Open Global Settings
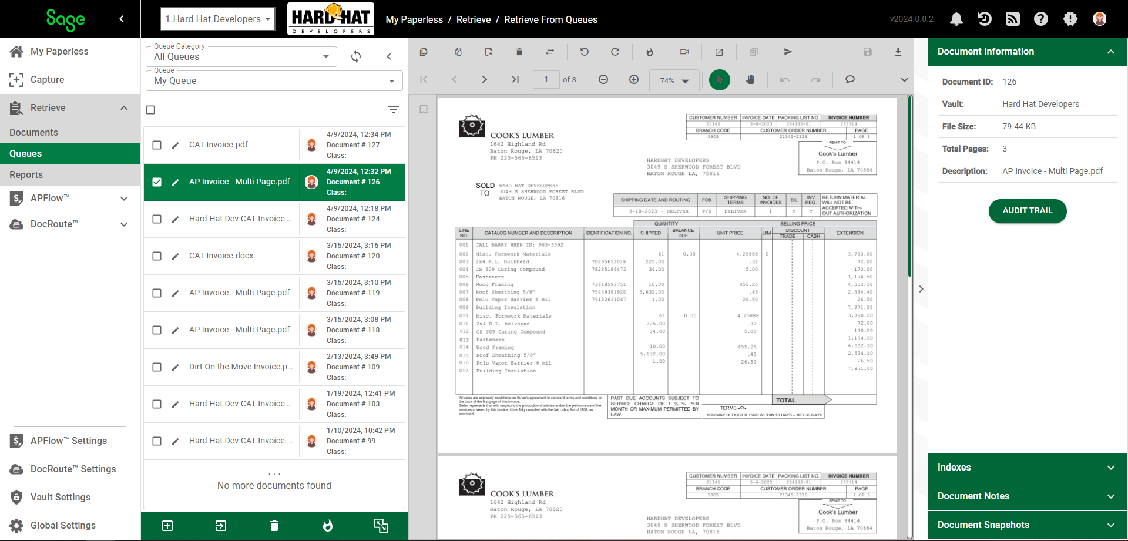This screenshot has height=541, width=1128. coord(70,526)
